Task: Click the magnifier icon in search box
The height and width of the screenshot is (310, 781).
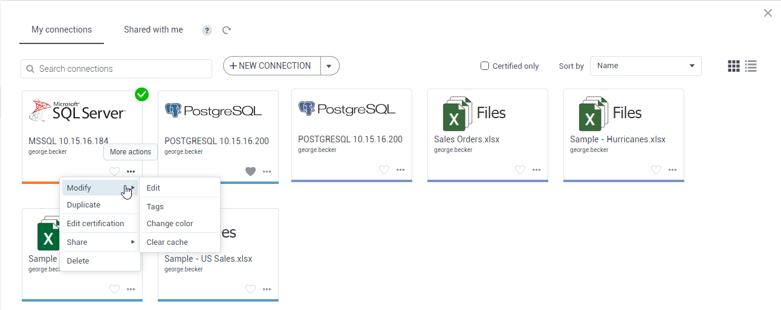Action: point(30,69)
